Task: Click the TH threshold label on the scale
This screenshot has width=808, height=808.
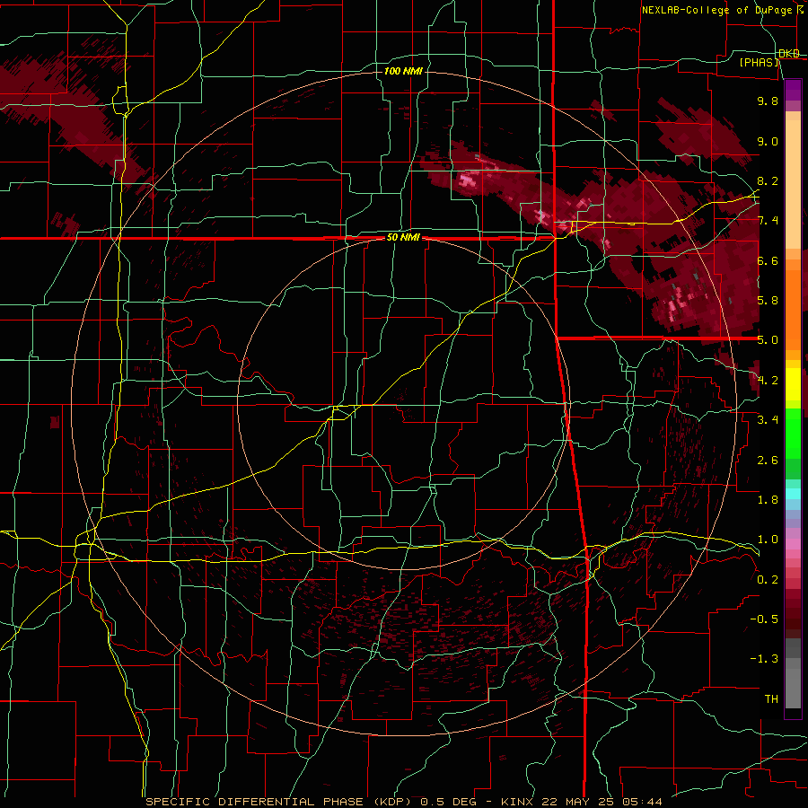Action: coord(771,699)
